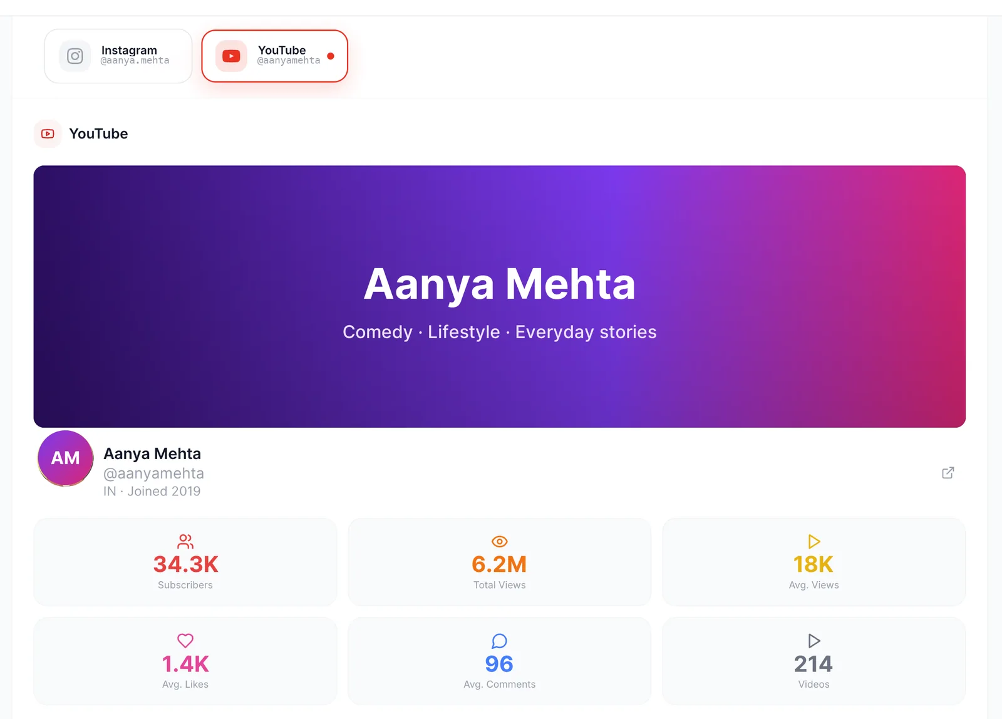Click the red YouTube play icon in tab

[x=231, y=56]
